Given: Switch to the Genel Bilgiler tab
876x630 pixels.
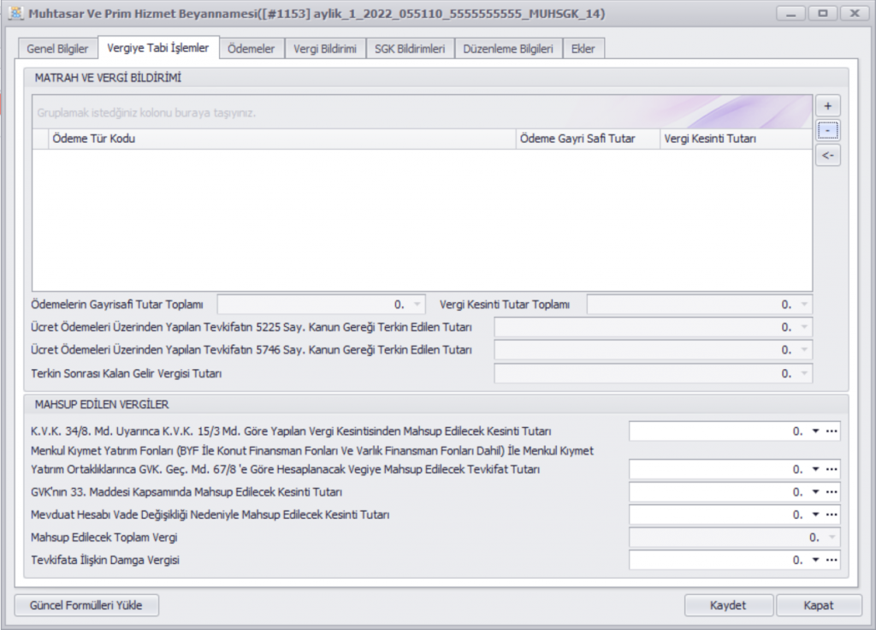Looking at the screenshot, I should [57, 50].
